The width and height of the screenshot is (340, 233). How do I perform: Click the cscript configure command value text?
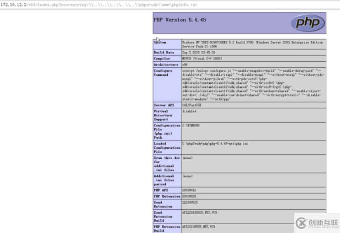pyautogui.click(x=253, y=85)
